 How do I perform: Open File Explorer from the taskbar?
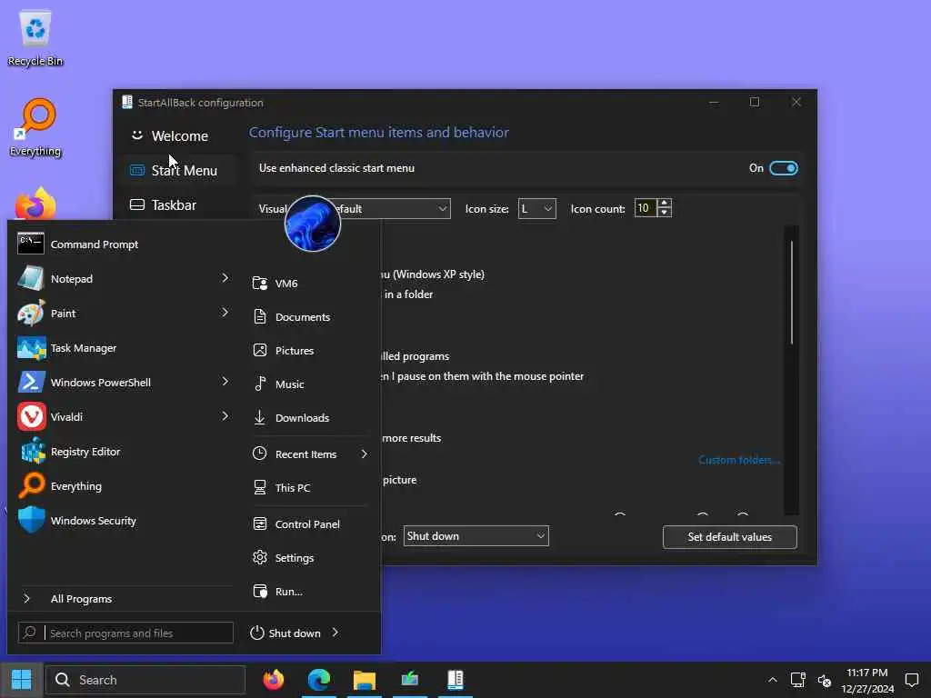click(x=364, y=680)
